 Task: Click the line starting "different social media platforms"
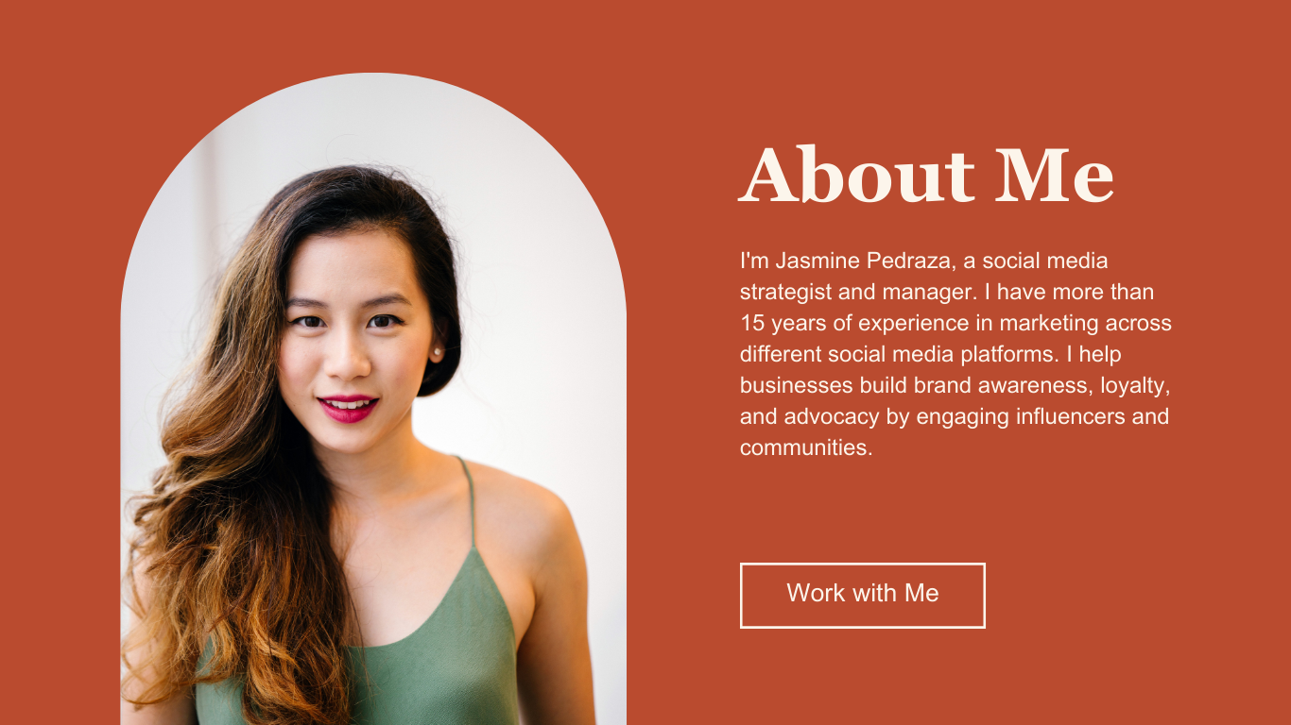[930, 354]
